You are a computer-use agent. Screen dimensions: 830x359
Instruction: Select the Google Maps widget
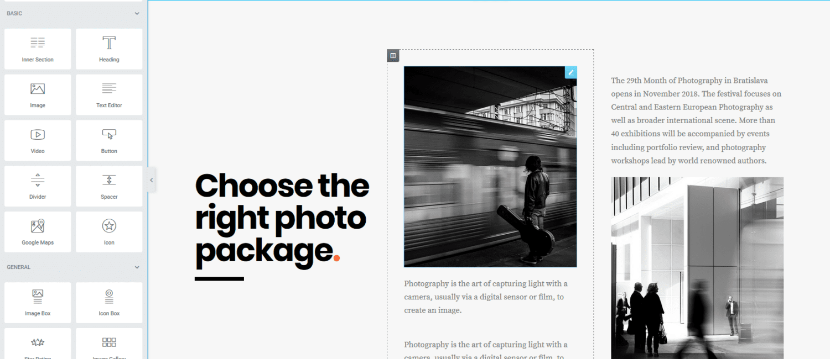pyautogui.click(x=38, y=232)
